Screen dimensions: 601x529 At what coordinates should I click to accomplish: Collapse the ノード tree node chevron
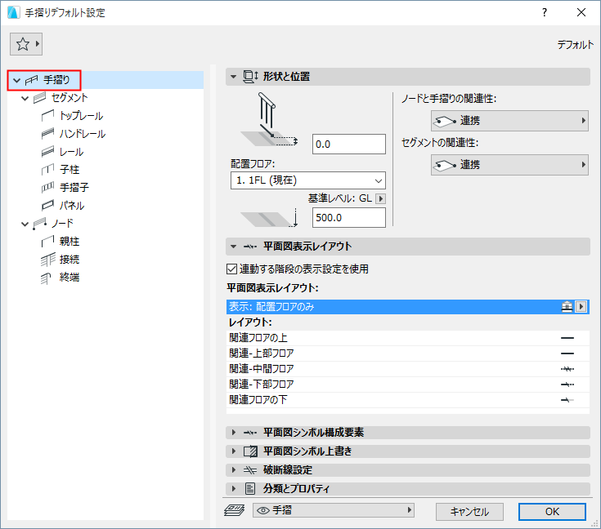pyautogui.click(x=25, y=224)
